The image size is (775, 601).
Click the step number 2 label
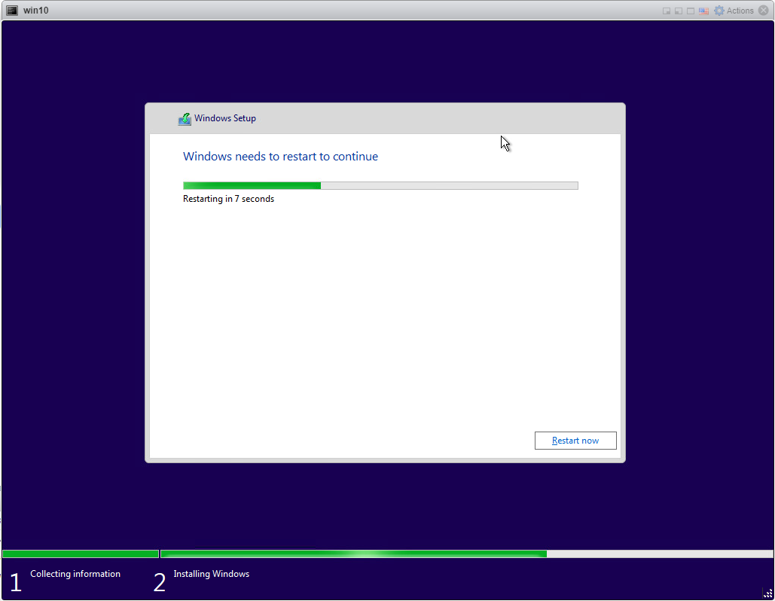[159, 581]
